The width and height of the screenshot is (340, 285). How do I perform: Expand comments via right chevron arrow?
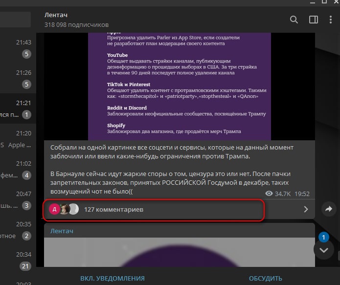(306, 209)
